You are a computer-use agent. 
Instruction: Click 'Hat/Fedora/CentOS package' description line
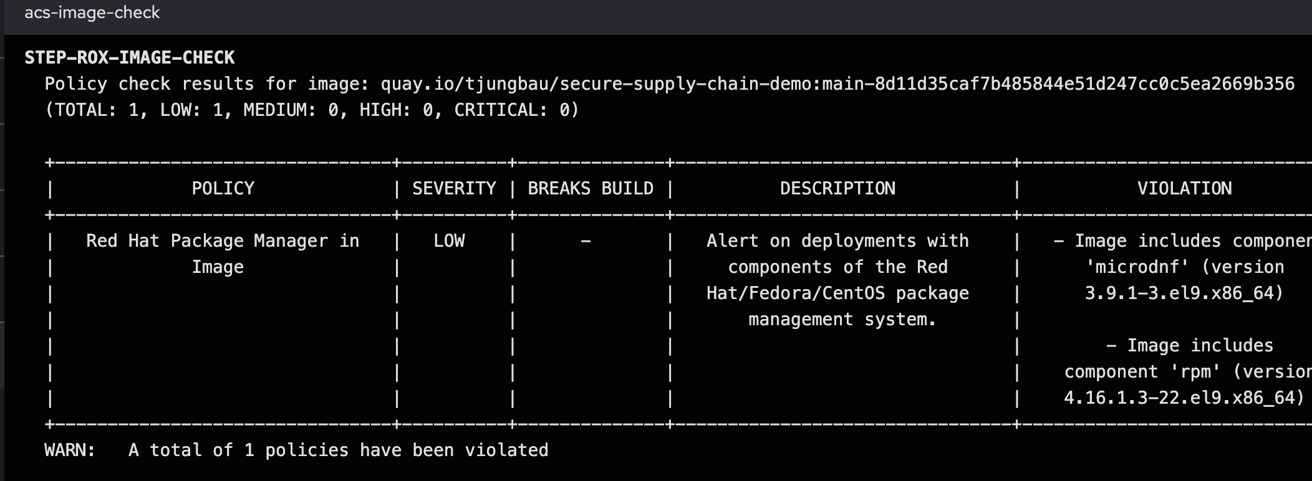click(x=837, y=293)
